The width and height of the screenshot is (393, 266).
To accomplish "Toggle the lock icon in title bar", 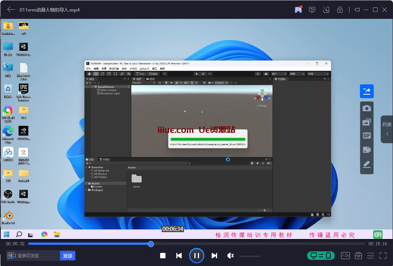I will tap(340, 10).
